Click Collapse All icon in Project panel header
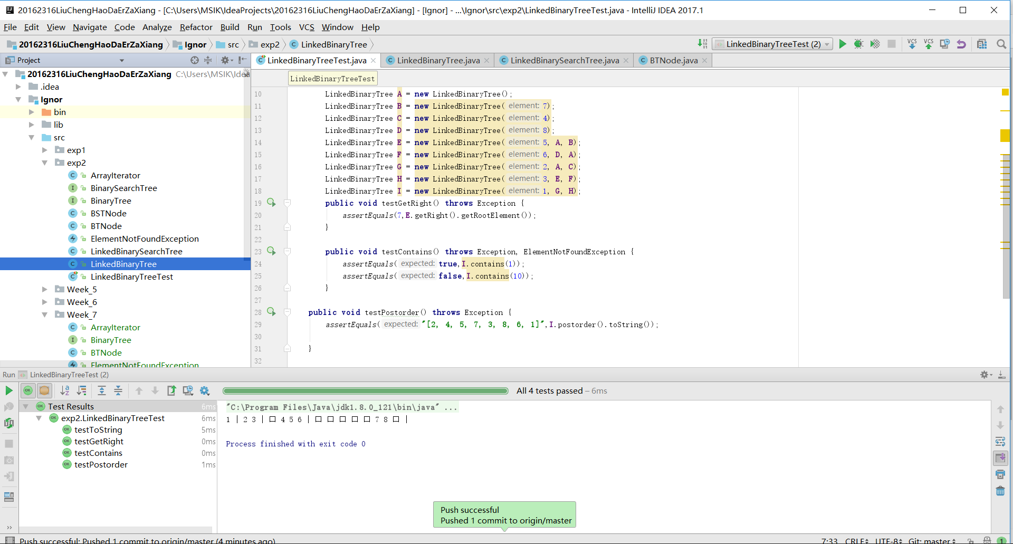Image resolution: width=1013 pixels, height=544 pixels. [x=208, y=60]
